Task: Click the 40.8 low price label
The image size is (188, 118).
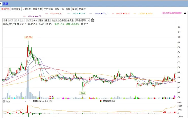Action: 83,93
